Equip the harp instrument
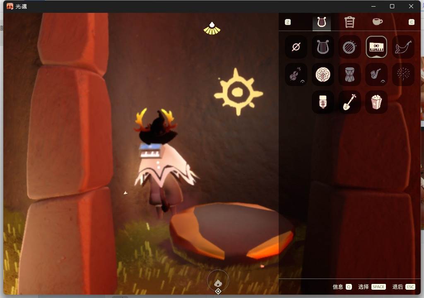 [323, 47]
